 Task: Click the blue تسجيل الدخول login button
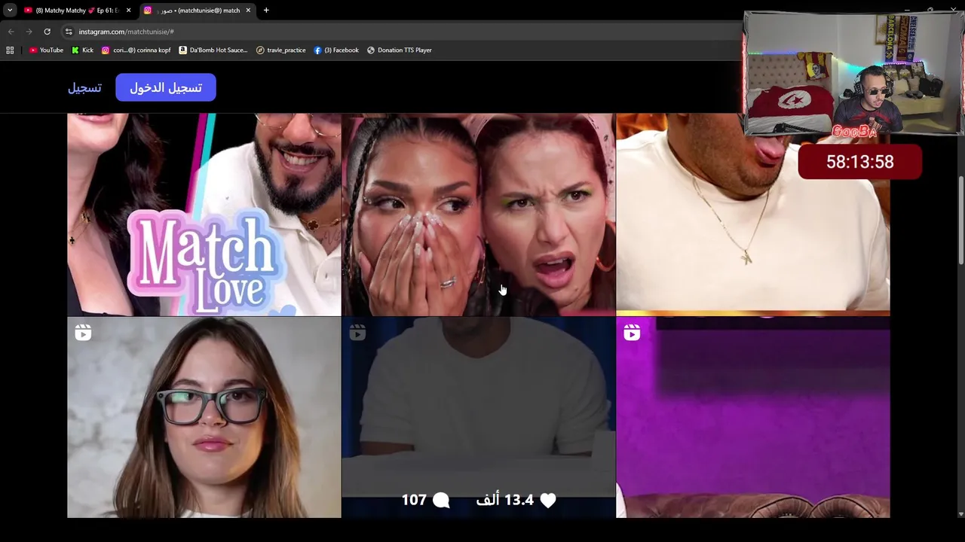click(166, 87)
